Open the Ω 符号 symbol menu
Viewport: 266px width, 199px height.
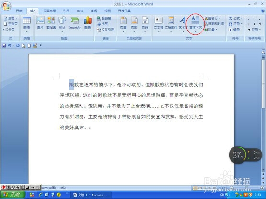[x=235, y=24]
